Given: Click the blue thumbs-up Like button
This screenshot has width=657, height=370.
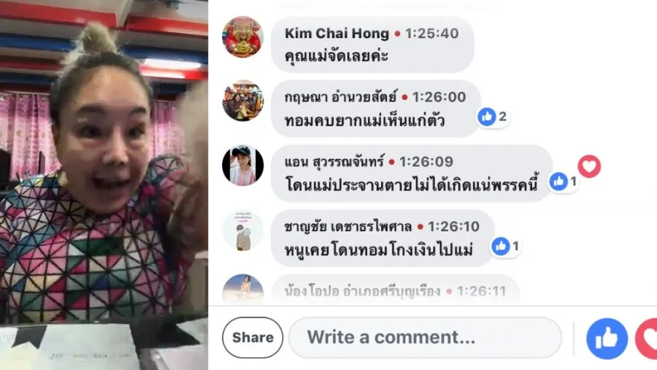Looking at the screenshot, I should point(607,339).
